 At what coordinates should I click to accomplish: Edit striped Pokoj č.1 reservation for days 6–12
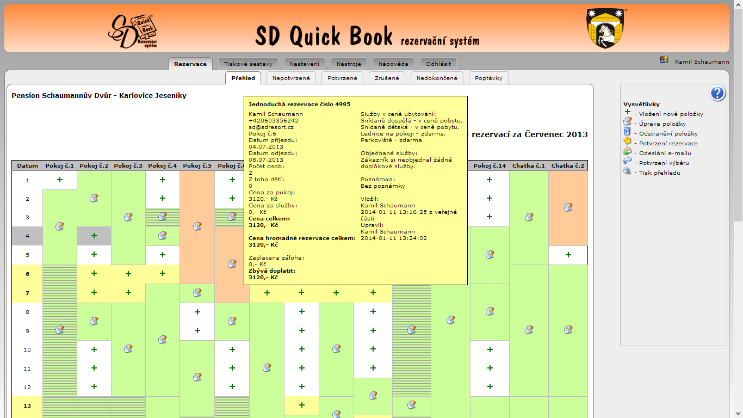(60, 330)
